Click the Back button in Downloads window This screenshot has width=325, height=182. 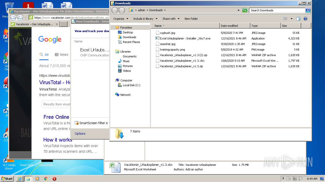[115, 10]
